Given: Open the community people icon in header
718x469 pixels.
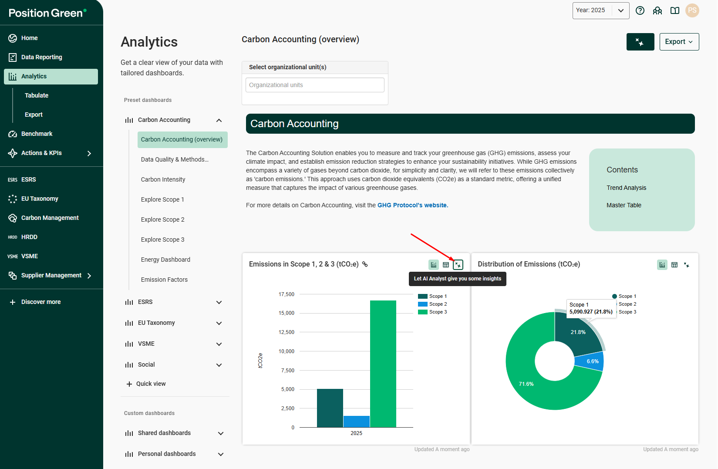Looking at the screenshot, I should (x=657, y=10).
